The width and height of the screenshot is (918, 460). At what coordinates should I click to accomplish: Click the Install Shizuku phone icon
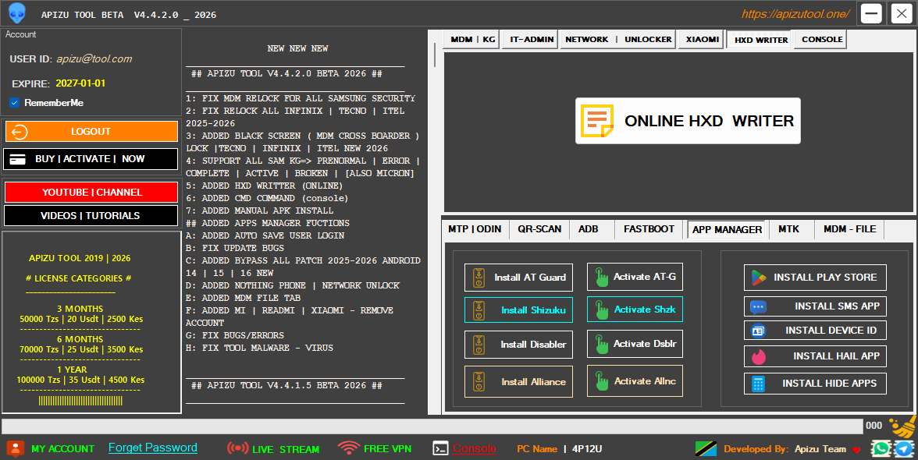(479, 310)
